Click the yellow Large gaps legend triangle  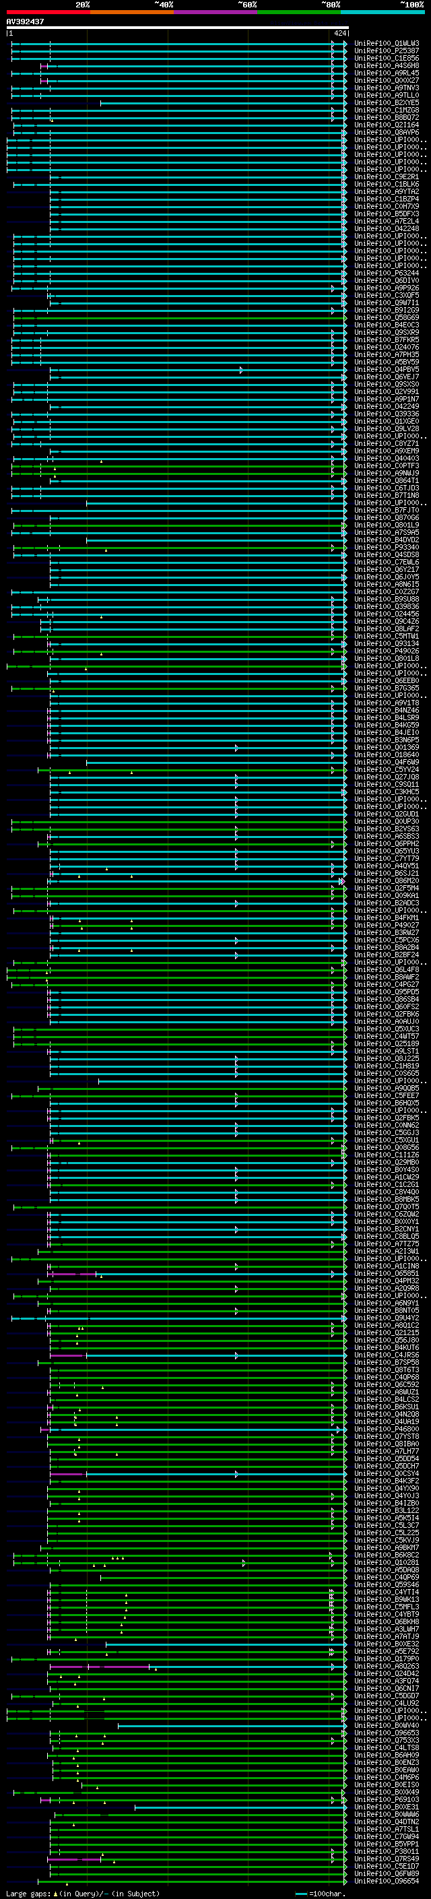[55, 1893]
